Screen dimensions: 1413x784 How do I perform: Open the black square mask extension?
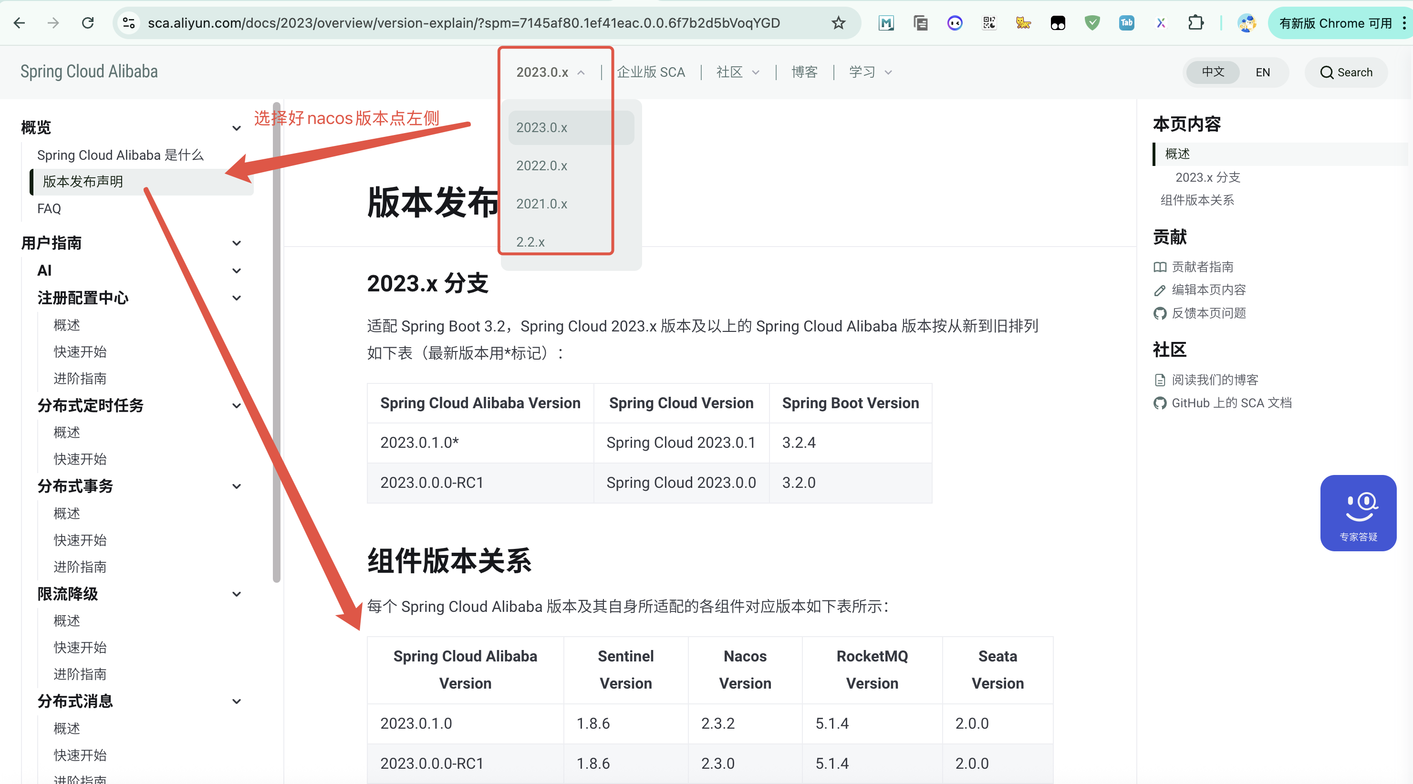[1058, 23]
